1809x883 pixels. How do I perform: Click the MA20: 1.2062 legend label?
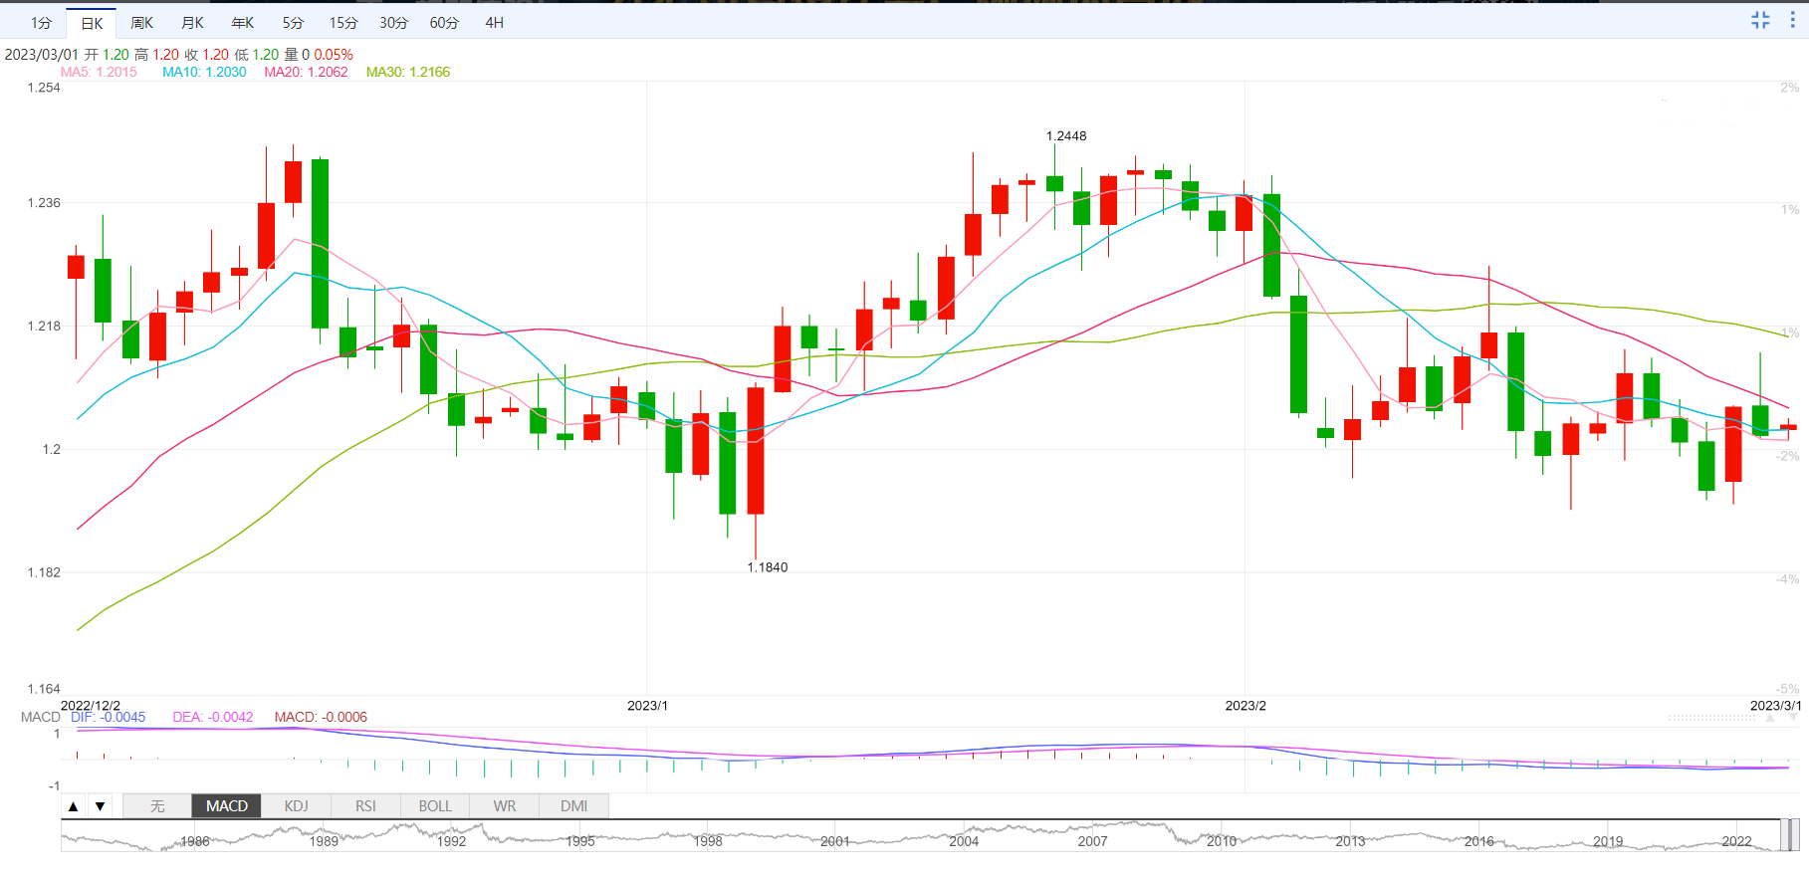306,72
